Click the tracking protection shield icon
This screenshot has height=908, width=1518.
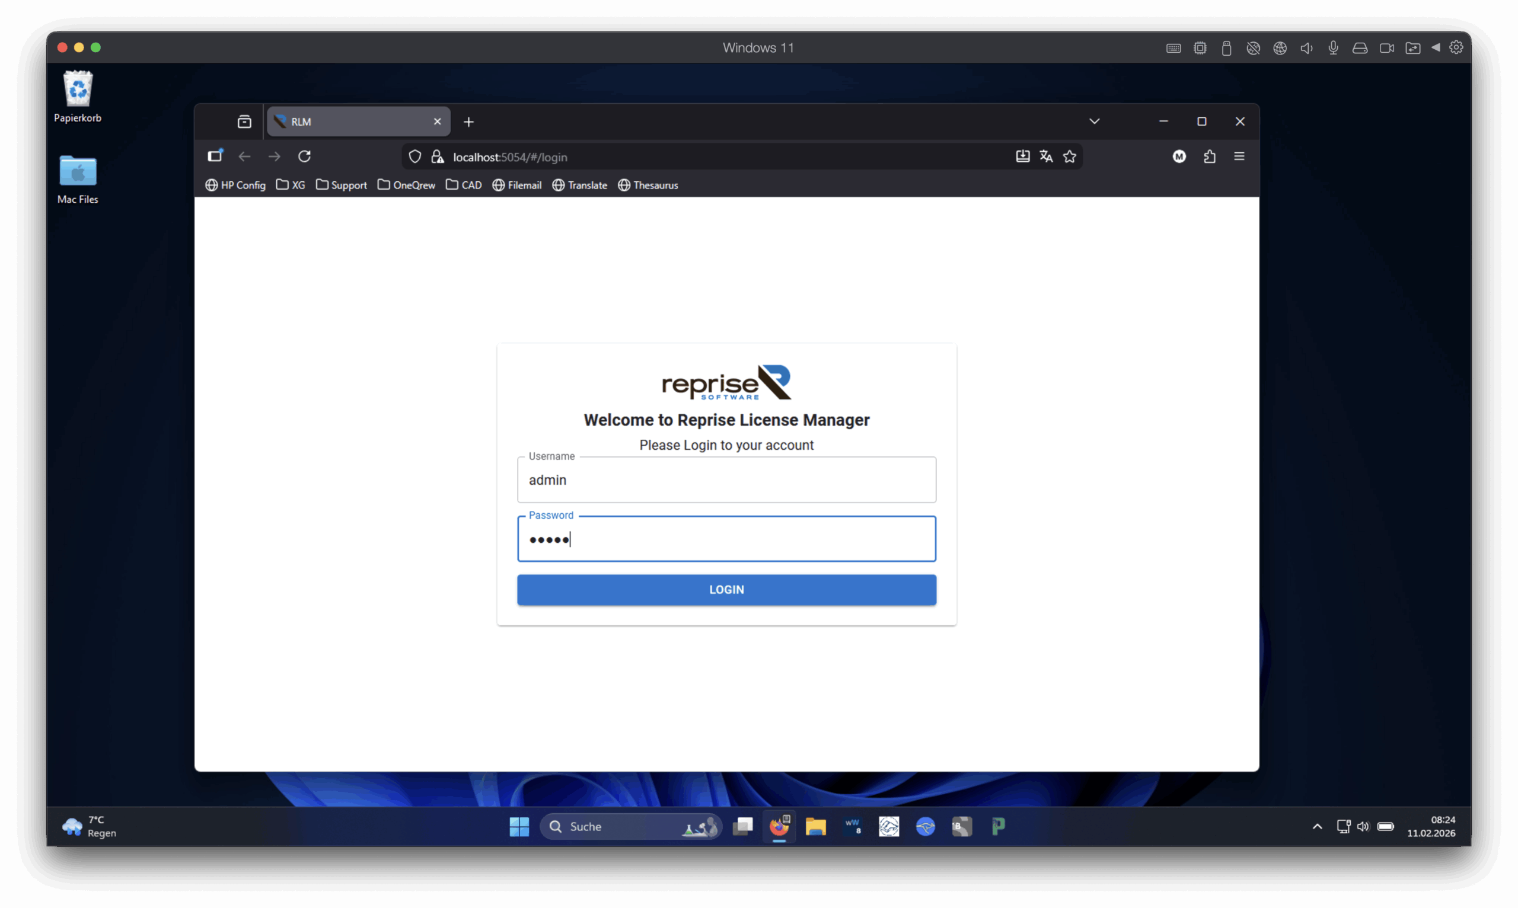point(415,156)
